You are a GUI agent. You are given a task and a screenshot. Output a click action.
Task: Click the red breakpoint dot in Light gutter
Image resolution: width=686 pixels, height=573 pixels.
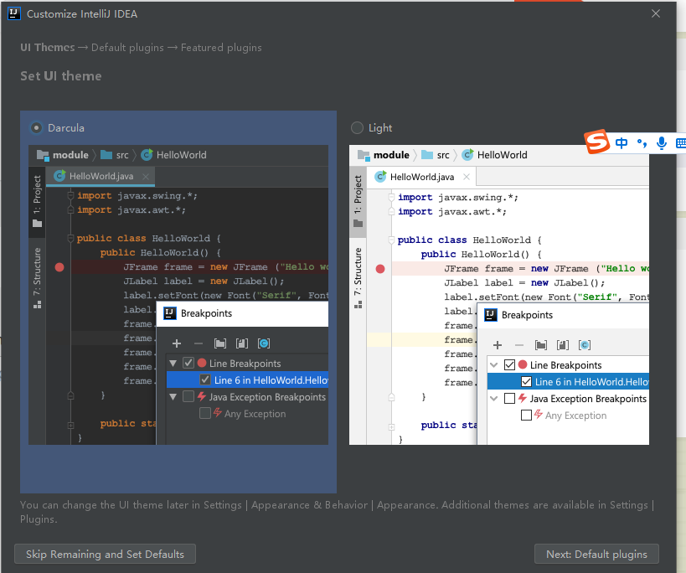click(x=380, y=269)
